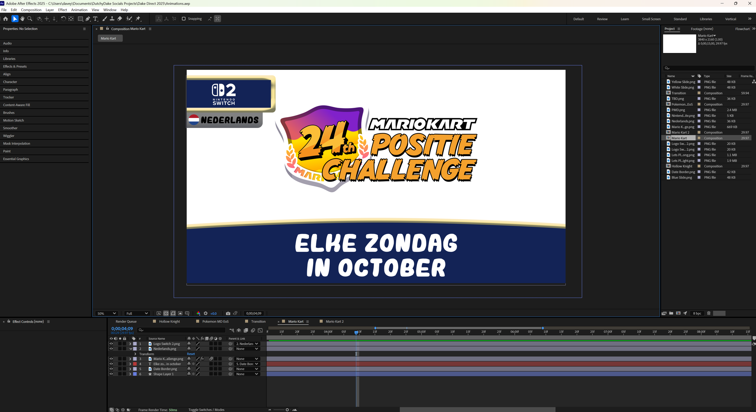The width and height of the screenshot is (756, 412).
Task: Open parent dropdown for Logo Switch 2.png layer
Action: pos(247,344)
